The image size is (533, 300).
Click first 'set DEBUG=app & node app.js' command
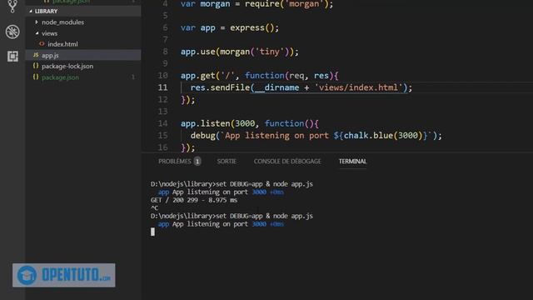265,184
